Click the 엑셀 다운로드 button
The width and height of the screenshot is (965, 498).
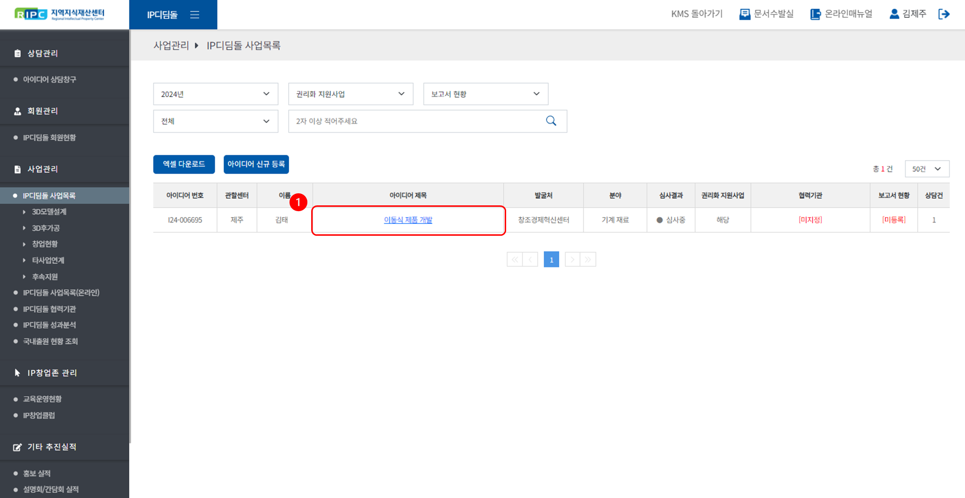click(184, 164)
